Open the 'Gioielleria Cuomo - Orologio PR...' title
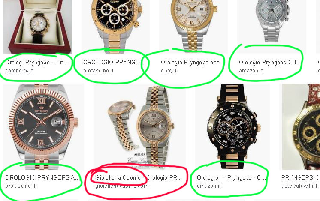Image resolution: width=320 pixels, height=201 pixels. pyautogui.click(x=139, y=177)
